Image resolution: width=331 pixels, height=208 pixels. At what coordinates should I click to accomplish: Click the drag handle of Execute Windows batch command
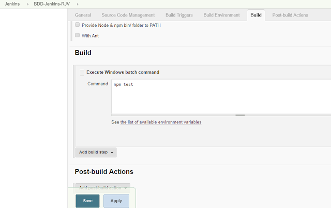click(x=82, y=72)
